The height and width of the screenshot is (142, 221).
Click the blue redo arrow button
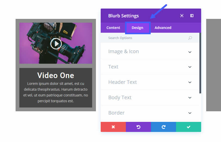[163, 127]
